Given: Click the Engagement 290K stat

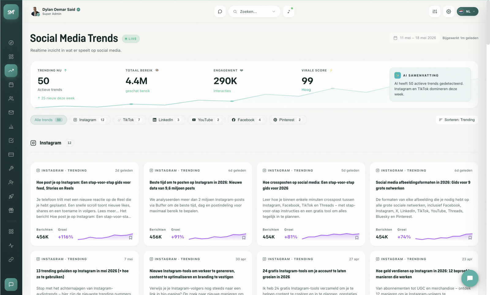Looking at the screenshot, I should [x=225, y=81].
